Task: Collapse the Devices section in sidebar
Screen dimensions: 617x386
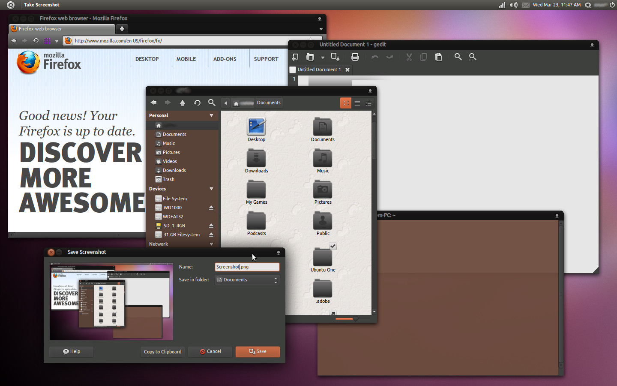Action: (x=211, y=189)
